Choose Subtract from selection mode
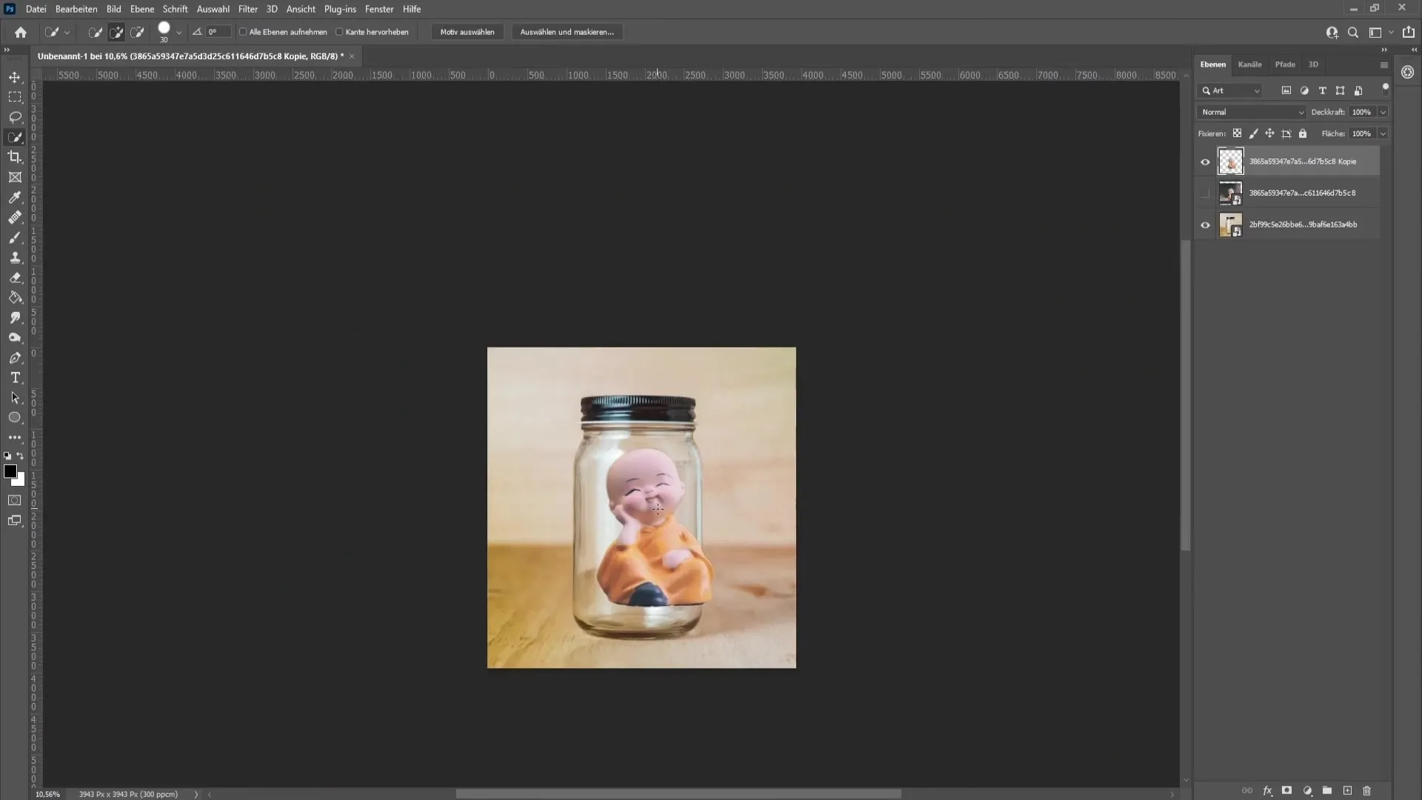 tap(137, 32)
